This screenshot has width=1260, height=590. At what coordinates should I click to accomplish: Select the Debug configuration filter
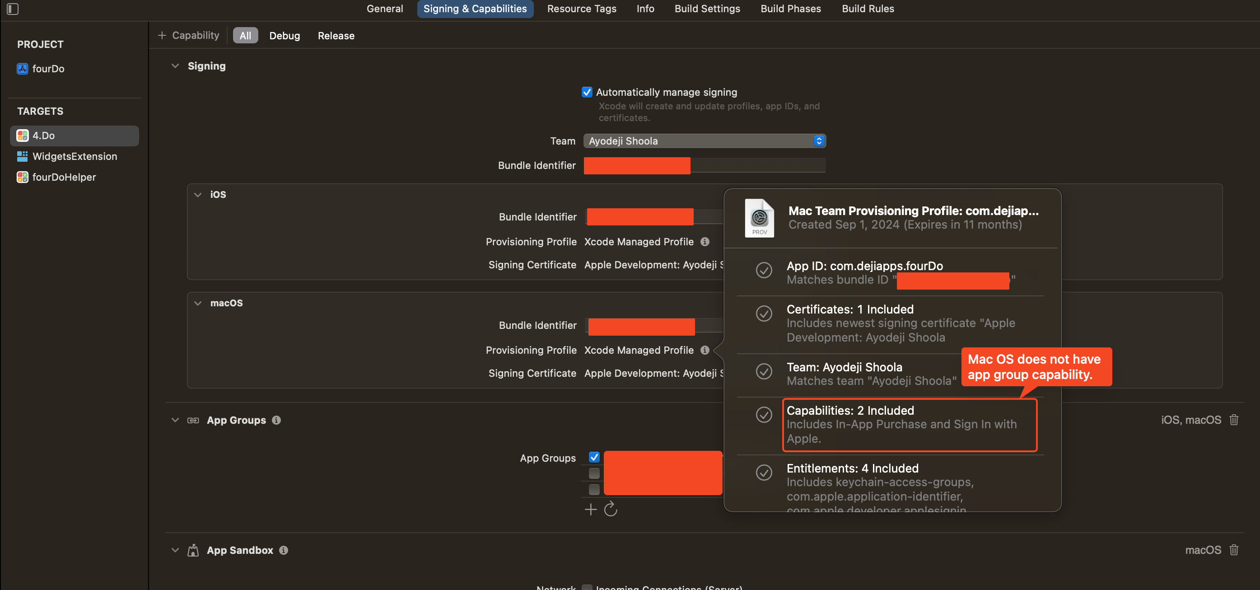pos(285,36)
